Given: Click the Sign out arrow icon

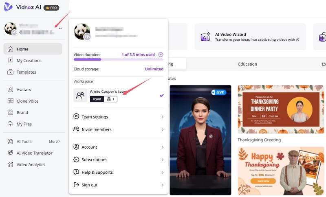Looking at the screenshot, I should 76,185.
